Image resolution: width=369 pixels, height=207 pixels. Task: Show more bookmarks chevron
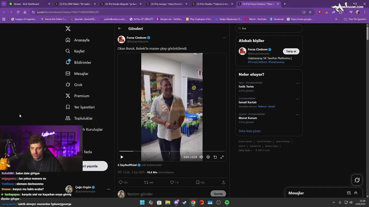[336, 19]
